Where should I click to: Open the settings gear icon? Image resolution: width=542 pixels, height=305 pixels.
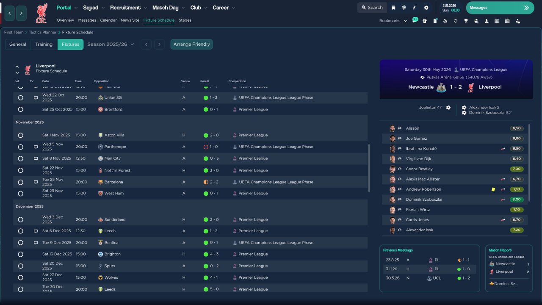click(x=426, y=8)
